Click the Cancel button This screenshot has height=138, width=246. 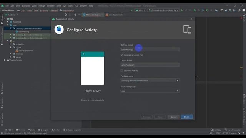(x=173, y=117)
